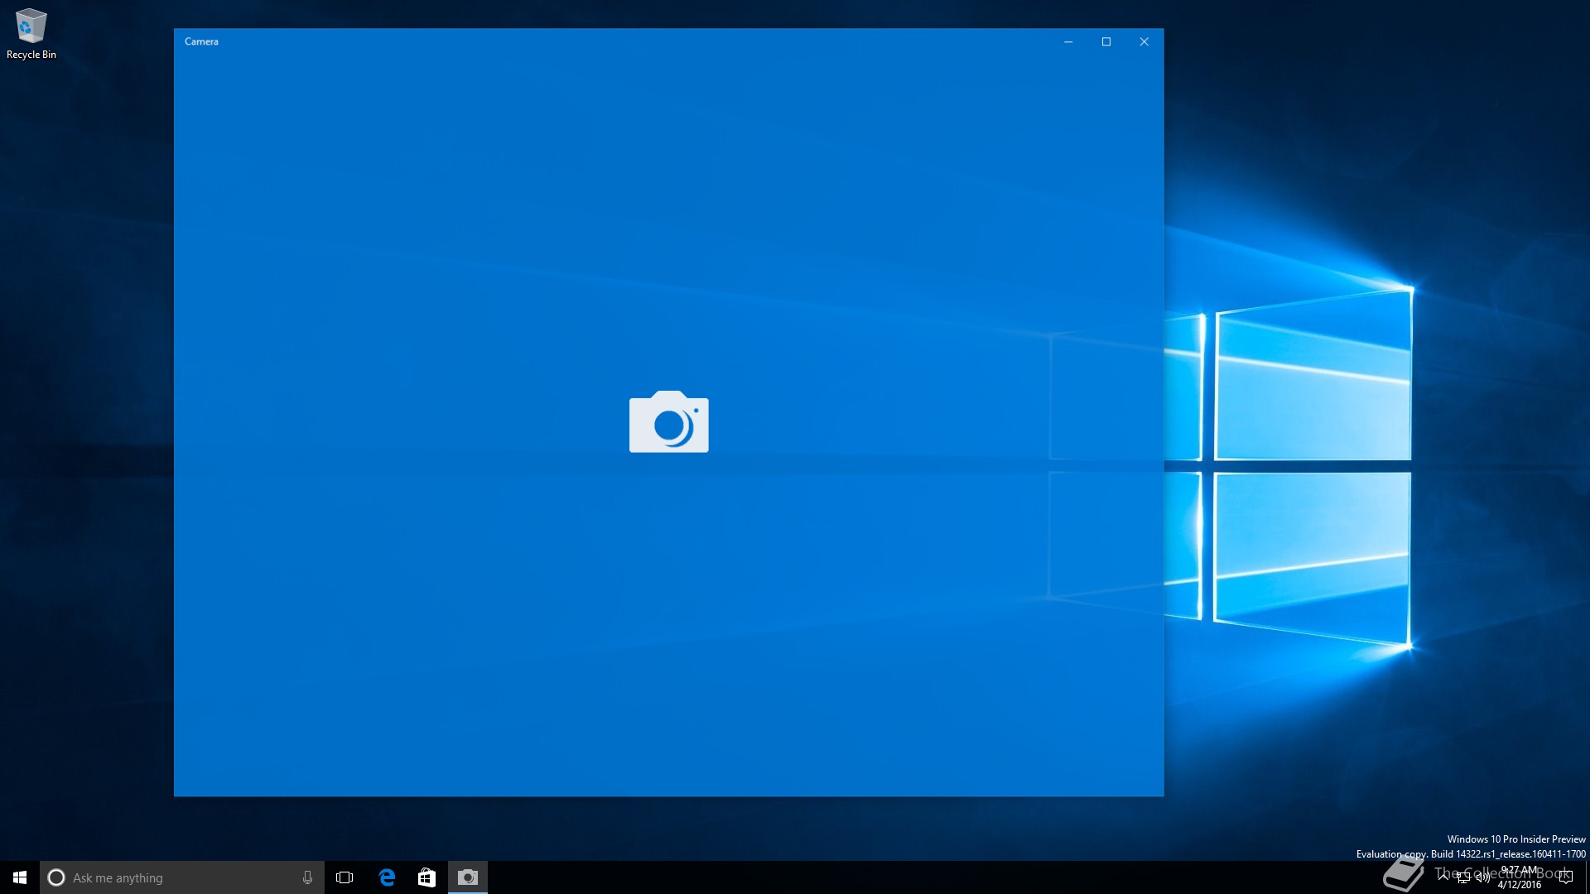Click the clock showing 4/12/2016
This screenshot has height=894, width=1590.
(1520, 877)
